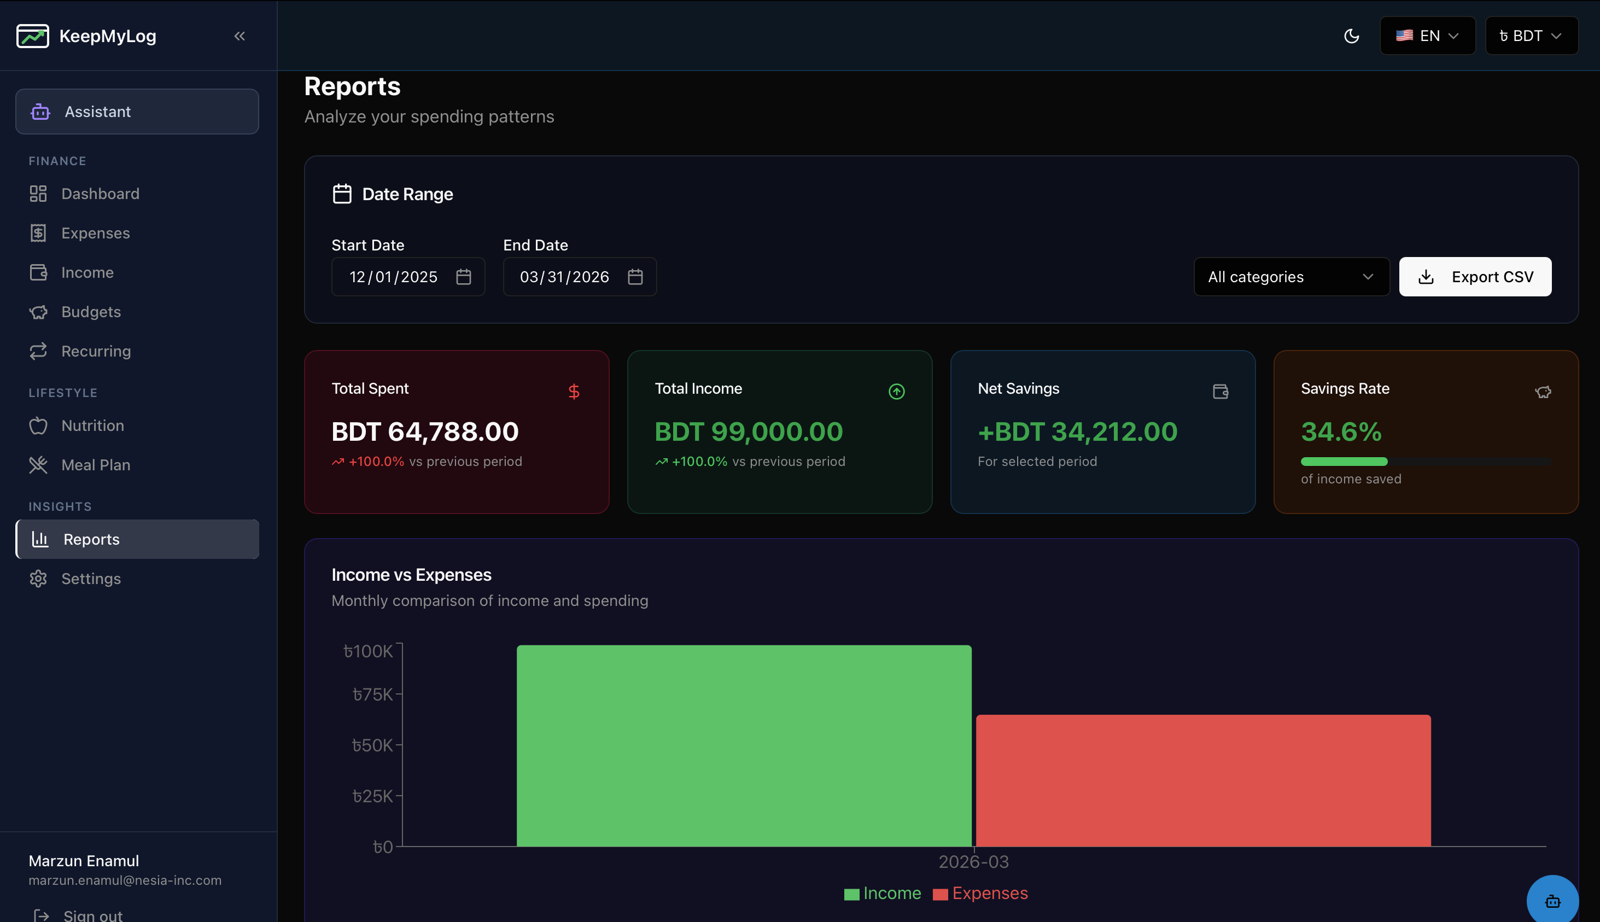Open the BDT currency dropdown
Screen dimensions: 1600x922
(x=1531, y=36)
